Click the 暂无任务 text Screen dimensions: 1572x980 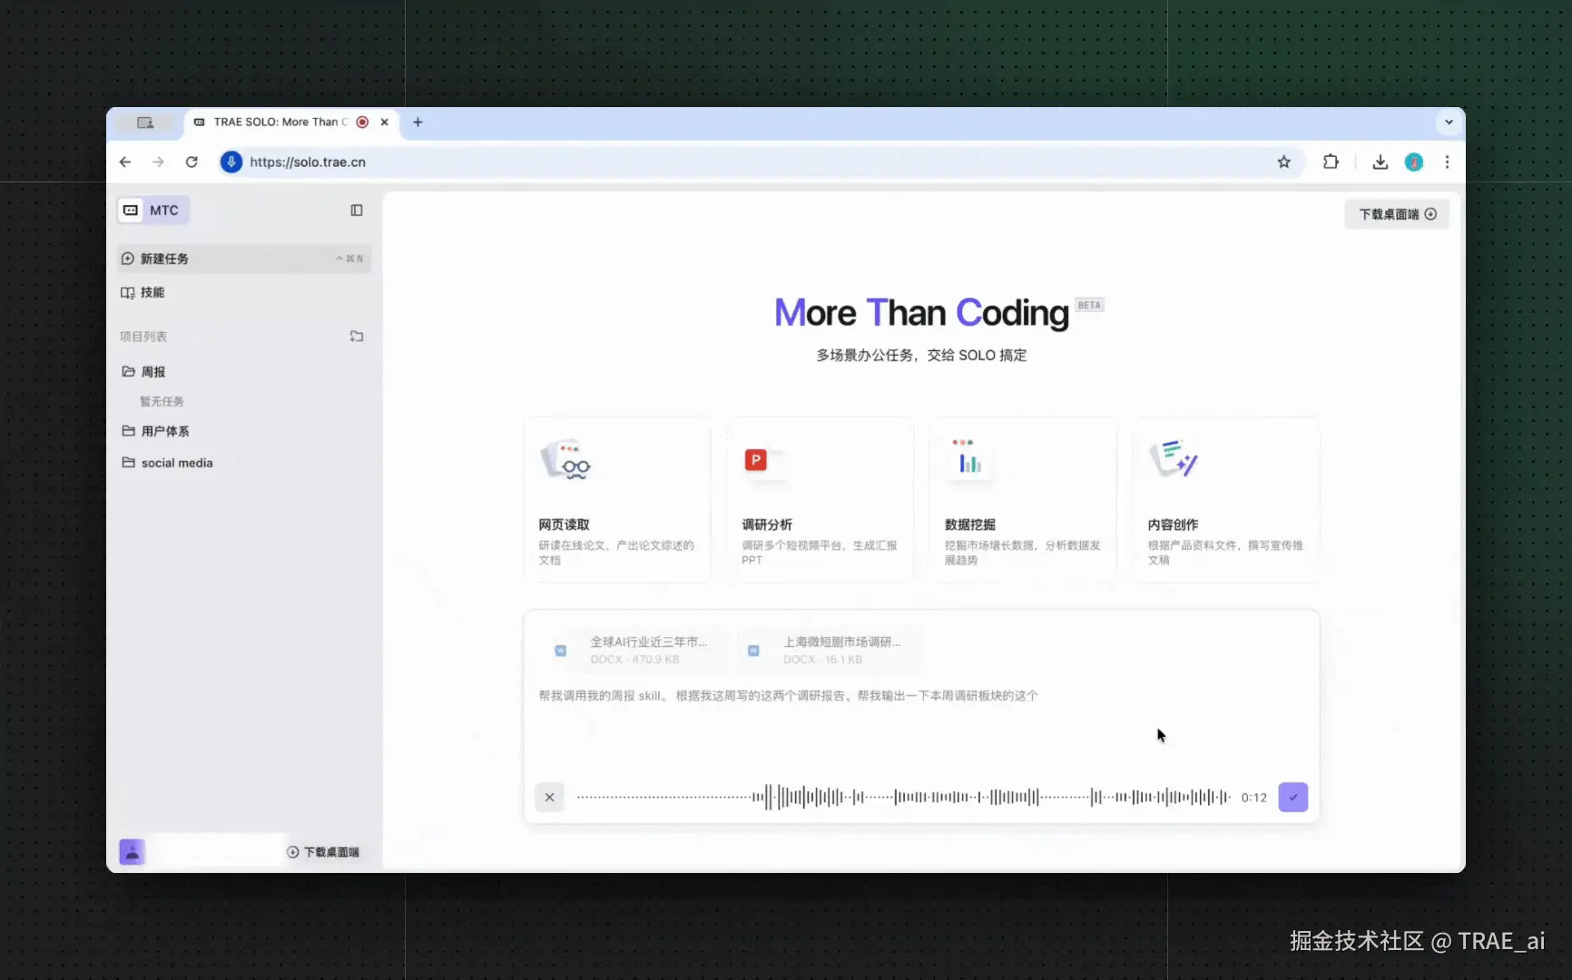click(162, 401)
